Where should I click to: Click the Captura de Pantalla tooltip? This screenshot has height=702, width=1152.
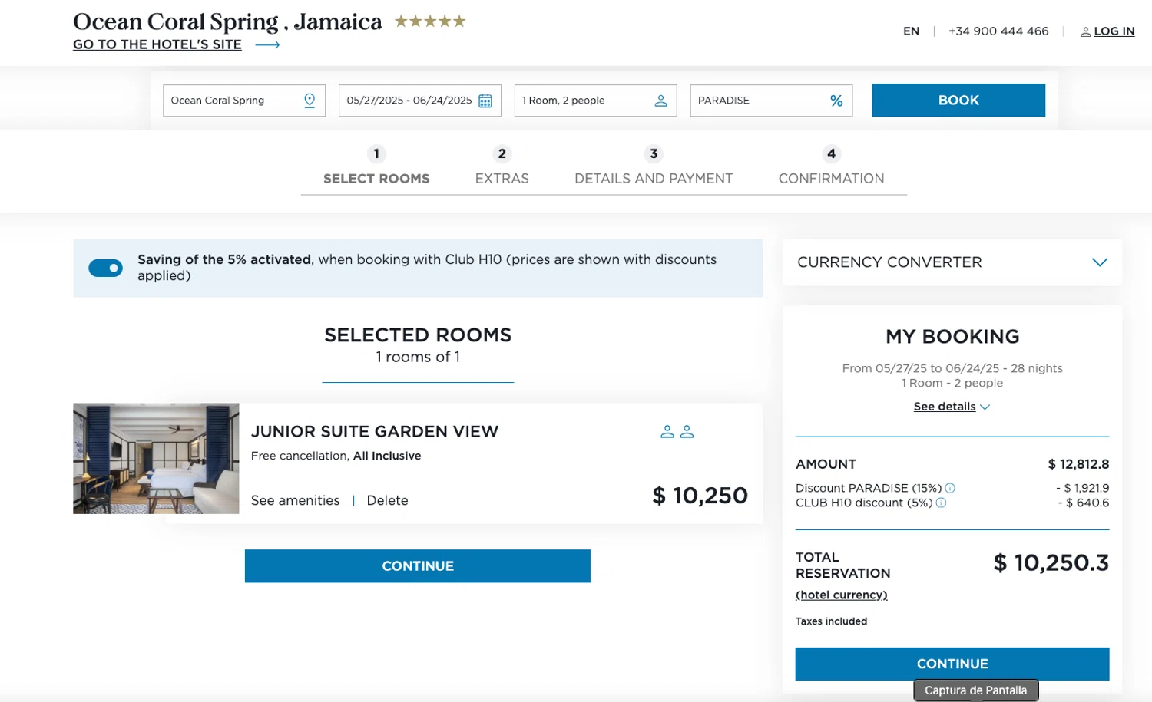tap(976, 690)
